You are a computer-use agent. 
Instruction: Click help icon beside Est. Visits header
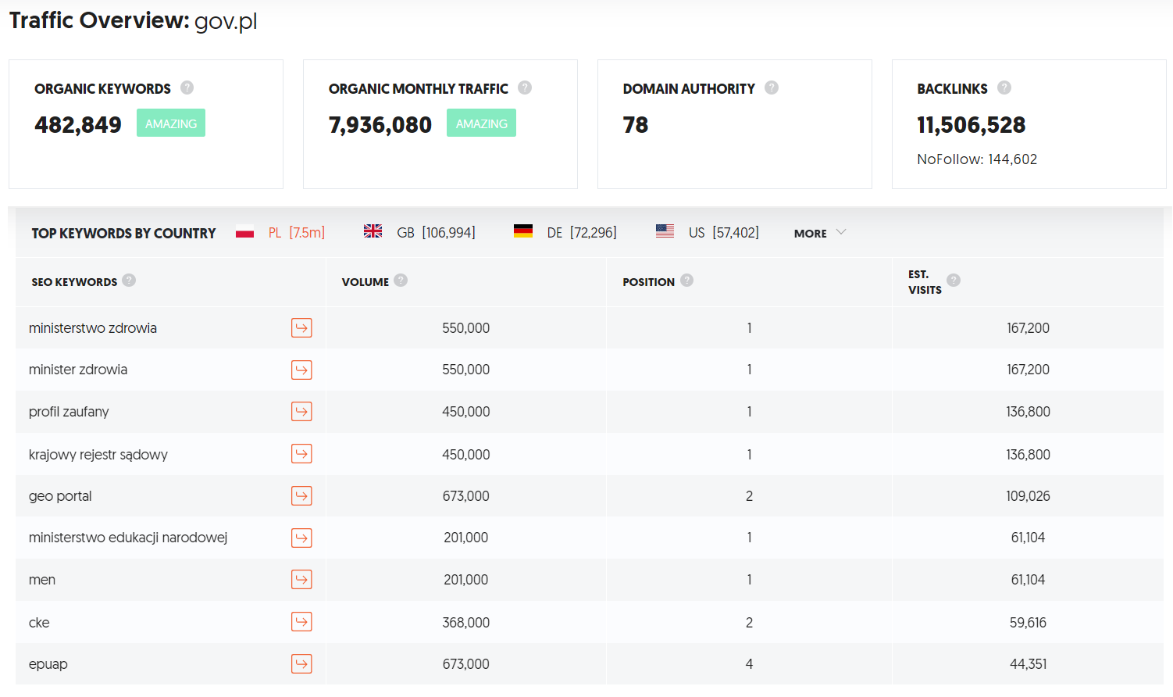(x=954, y=280)
